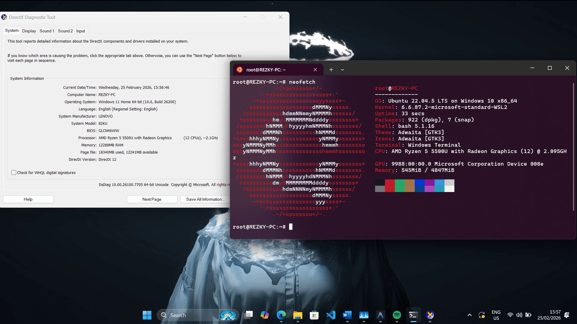Click the taskbar Search box
The image size is (577, 324).
coord(198,315)
